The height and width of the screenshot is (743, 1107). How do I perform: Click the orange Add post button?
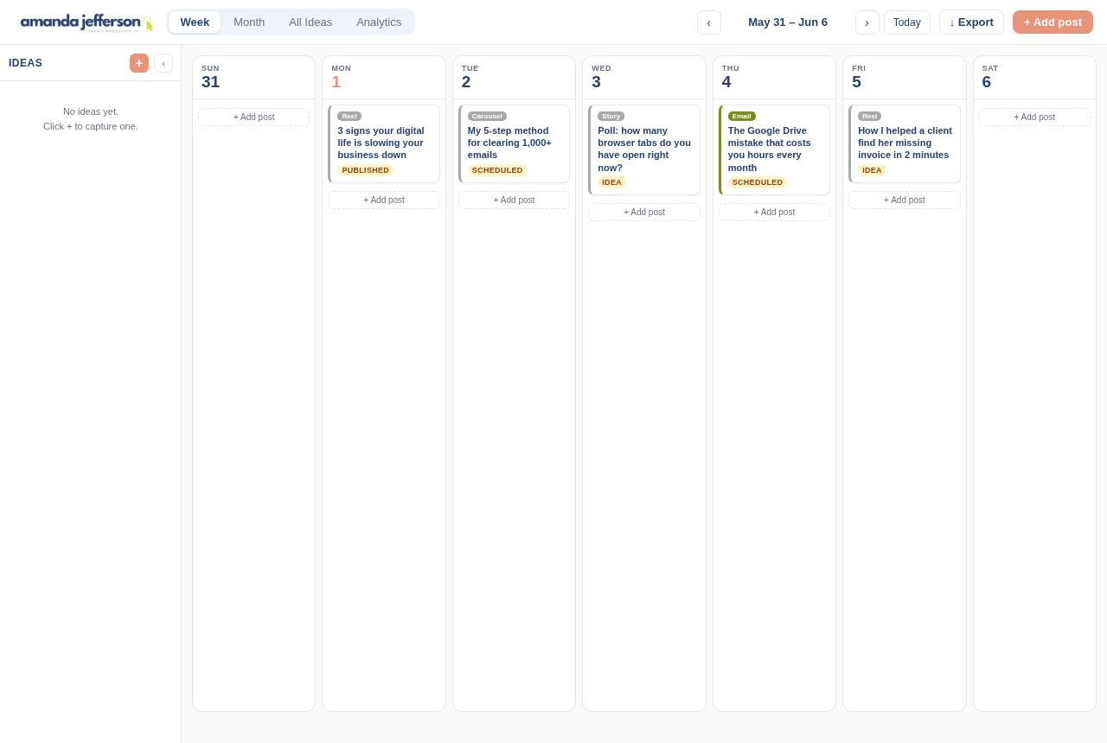pyautogui.click(x=1053, y=22)
